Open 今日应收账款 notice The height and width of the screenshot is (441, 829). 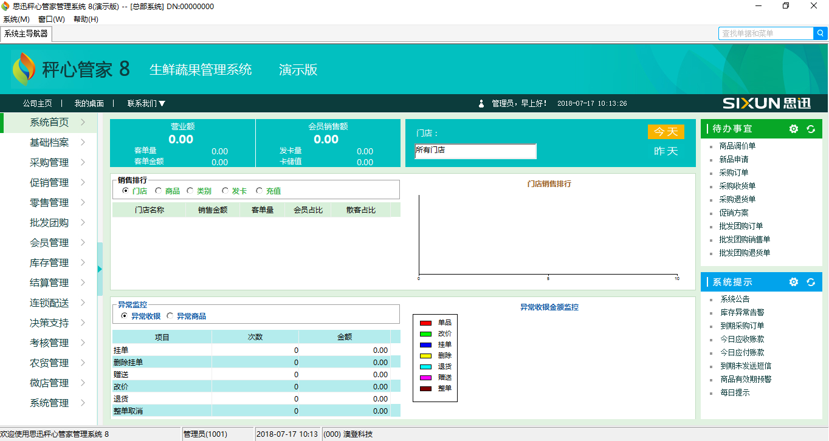point(742,340)
